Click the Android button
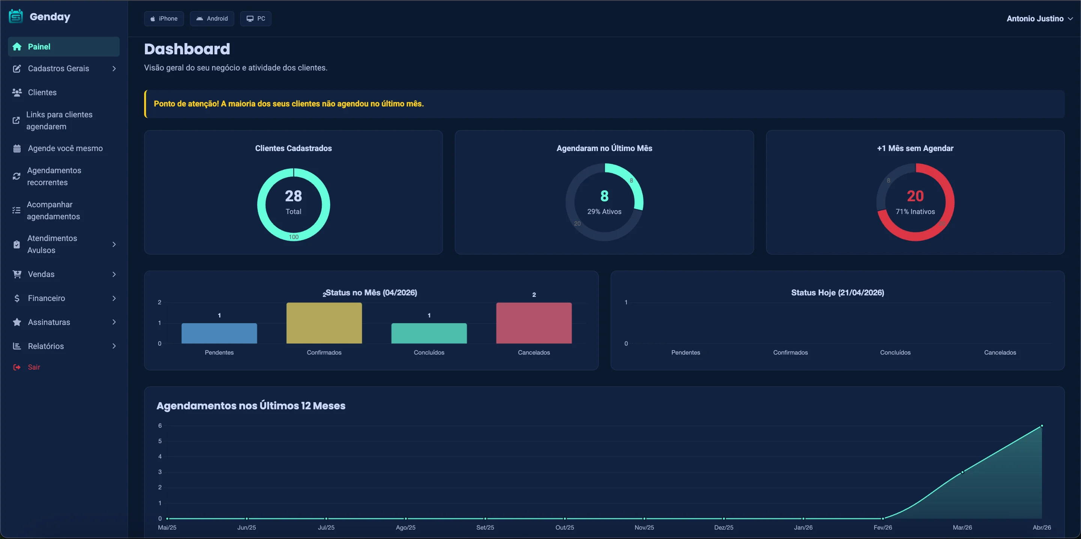Screen dimensions: 1081x539 coord(212,18)
